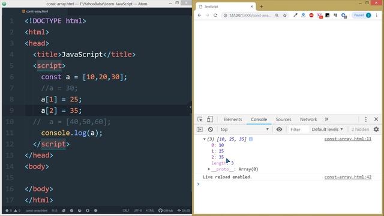Click the 'length: 3' property row

coord(223,163)
